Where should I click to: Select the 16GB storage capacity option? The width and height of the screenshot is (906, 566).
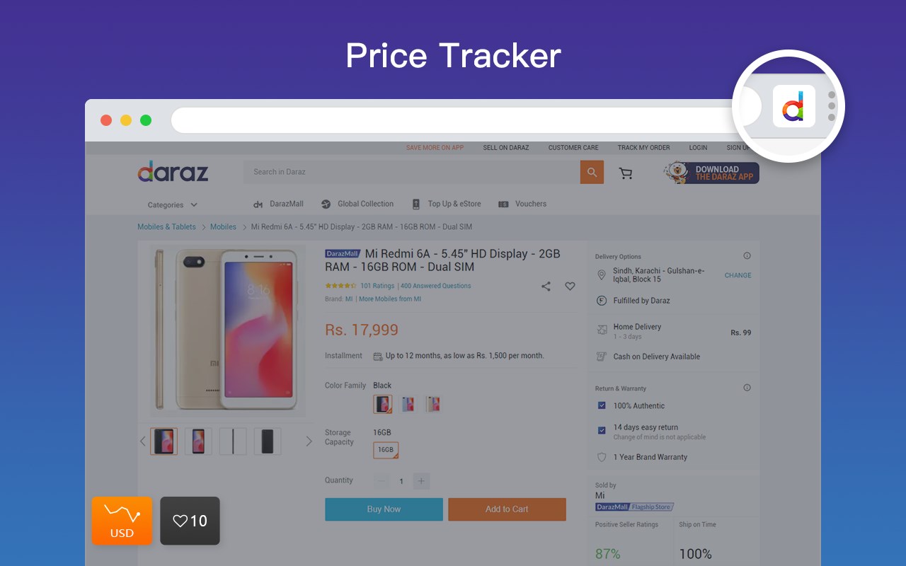[386, 450]
